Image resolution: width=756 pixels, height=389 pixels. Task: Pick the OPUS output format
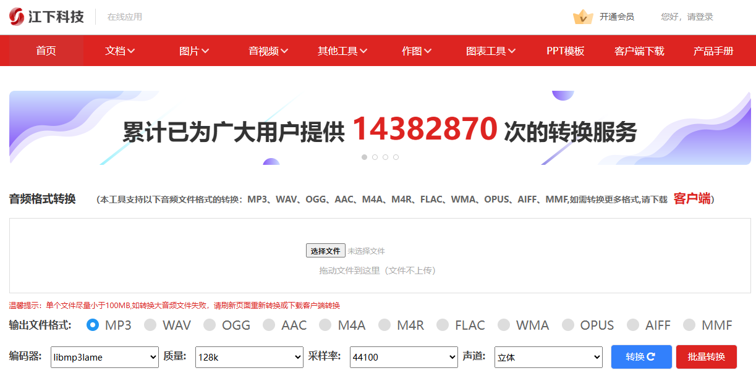point(567,325)
